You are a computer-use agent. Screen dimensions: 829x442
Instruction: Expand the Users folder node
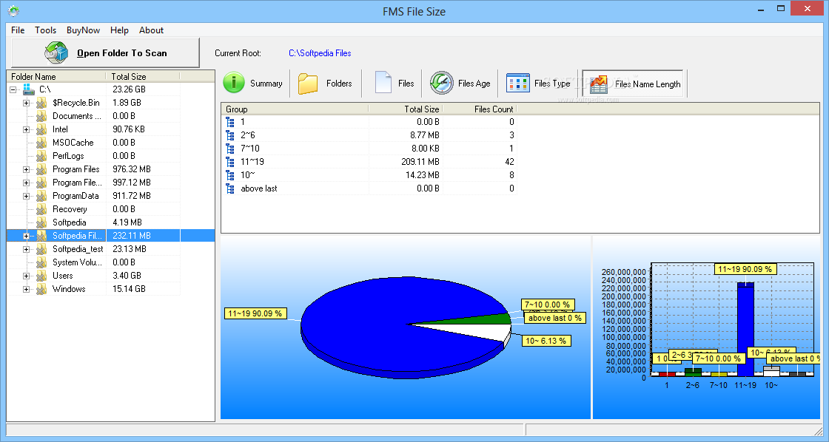[x=26, y=276]
